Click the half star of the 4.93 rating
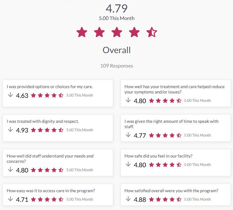Screen dimensions: 233x210 [61, 130]
